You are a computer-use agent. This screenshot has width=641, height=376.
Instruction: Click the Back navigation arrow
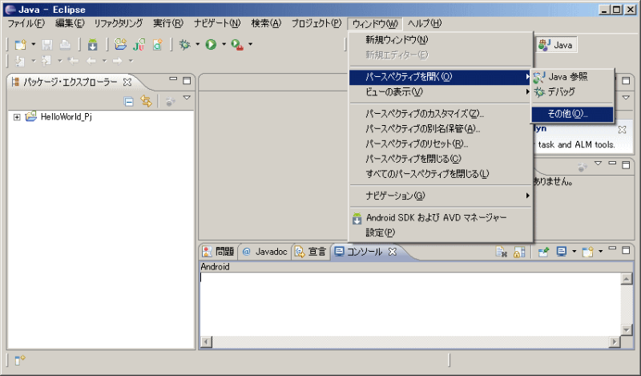click(x=91, y=61)
